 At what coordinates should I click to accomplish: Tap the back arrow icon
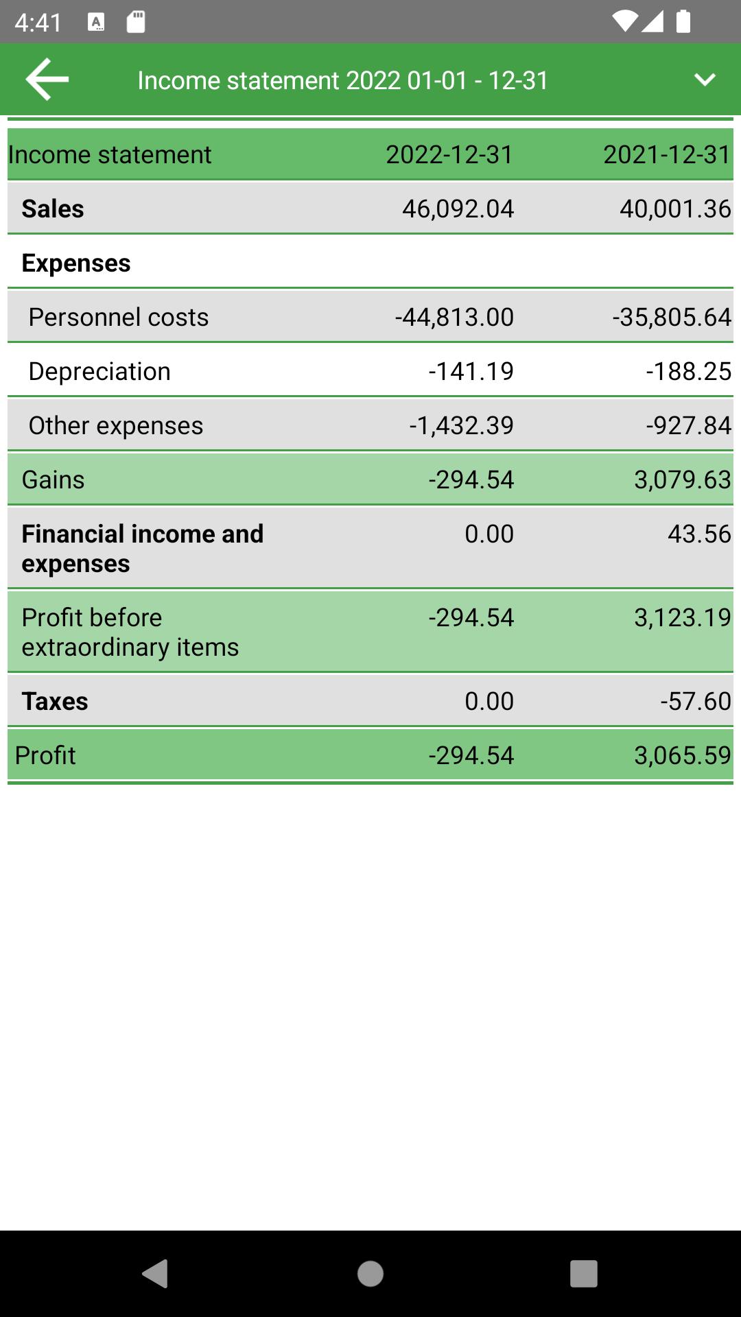coord(47,80)
